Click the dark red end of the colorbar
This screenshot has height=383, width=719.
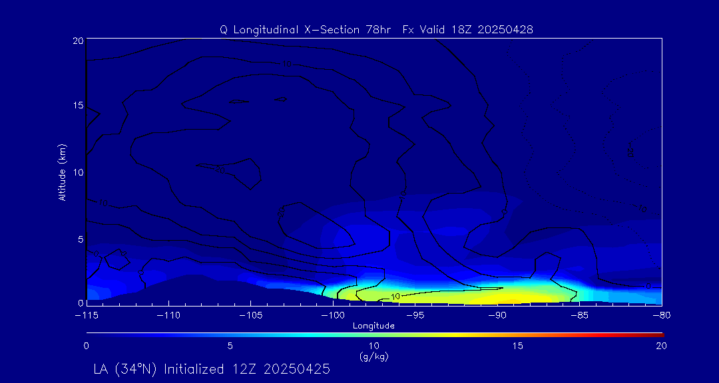click(659, 335)
